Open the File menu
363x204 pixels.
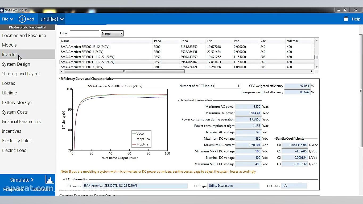[x=7, y=19]
